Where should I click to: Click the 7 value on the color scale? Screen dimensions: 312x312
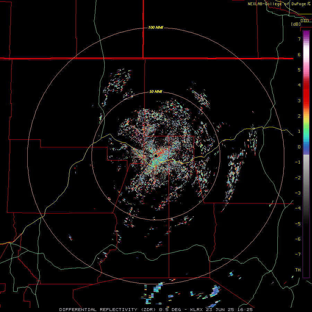pyautogui.click(x=299, y=39)
